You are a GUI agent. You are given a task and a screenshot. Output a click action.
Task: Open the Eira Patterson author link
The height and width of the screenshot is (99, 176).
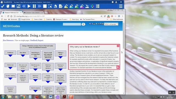[8, 40]
